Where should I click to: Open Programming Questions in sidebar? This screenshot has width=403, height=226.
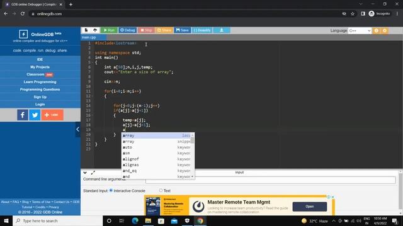(x=40, y=89)
